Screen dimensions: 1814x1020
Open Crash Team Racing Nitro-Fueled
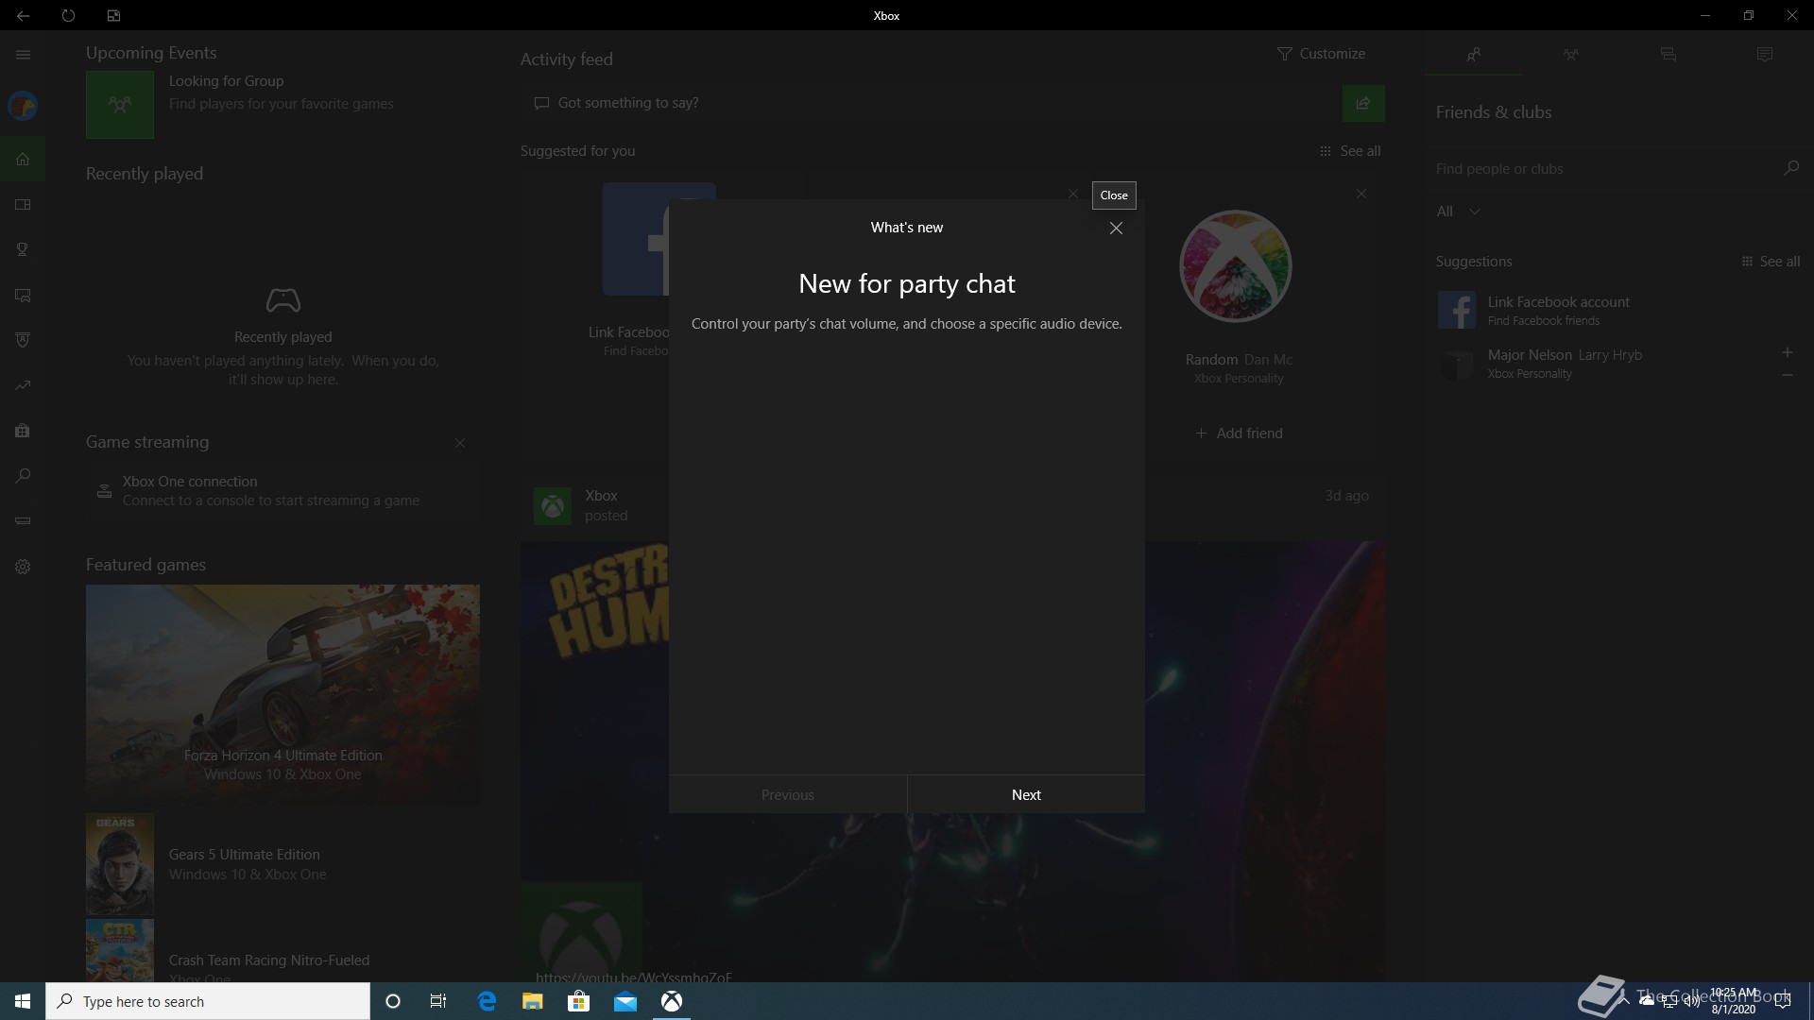point(283,952)
